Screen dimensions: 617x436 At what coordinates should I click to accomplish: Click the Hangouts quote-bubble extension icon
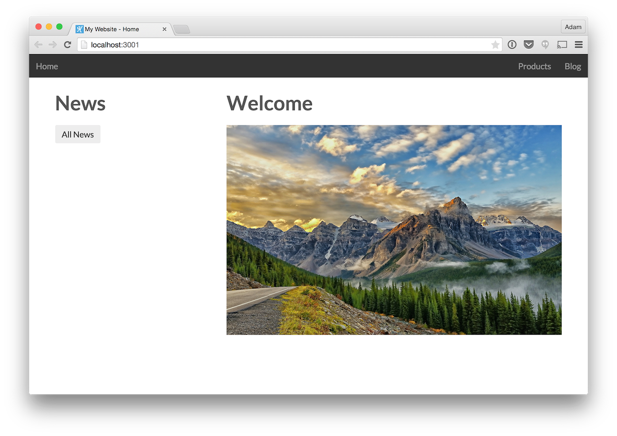click(545, 45)
